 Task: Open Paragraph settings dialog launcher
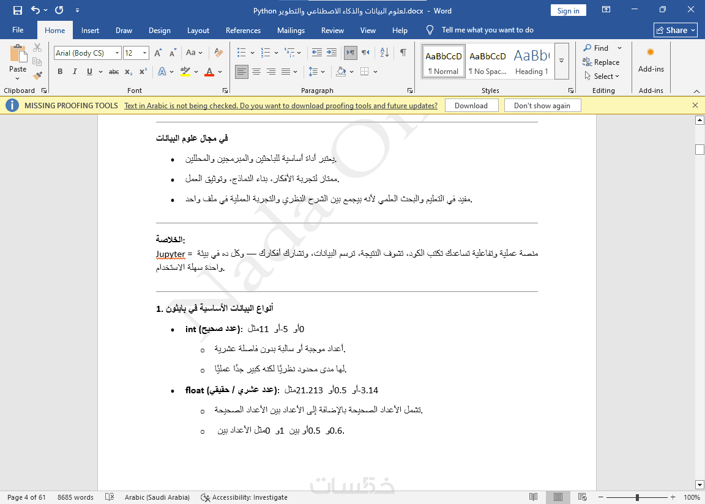[x=410, y=91]
